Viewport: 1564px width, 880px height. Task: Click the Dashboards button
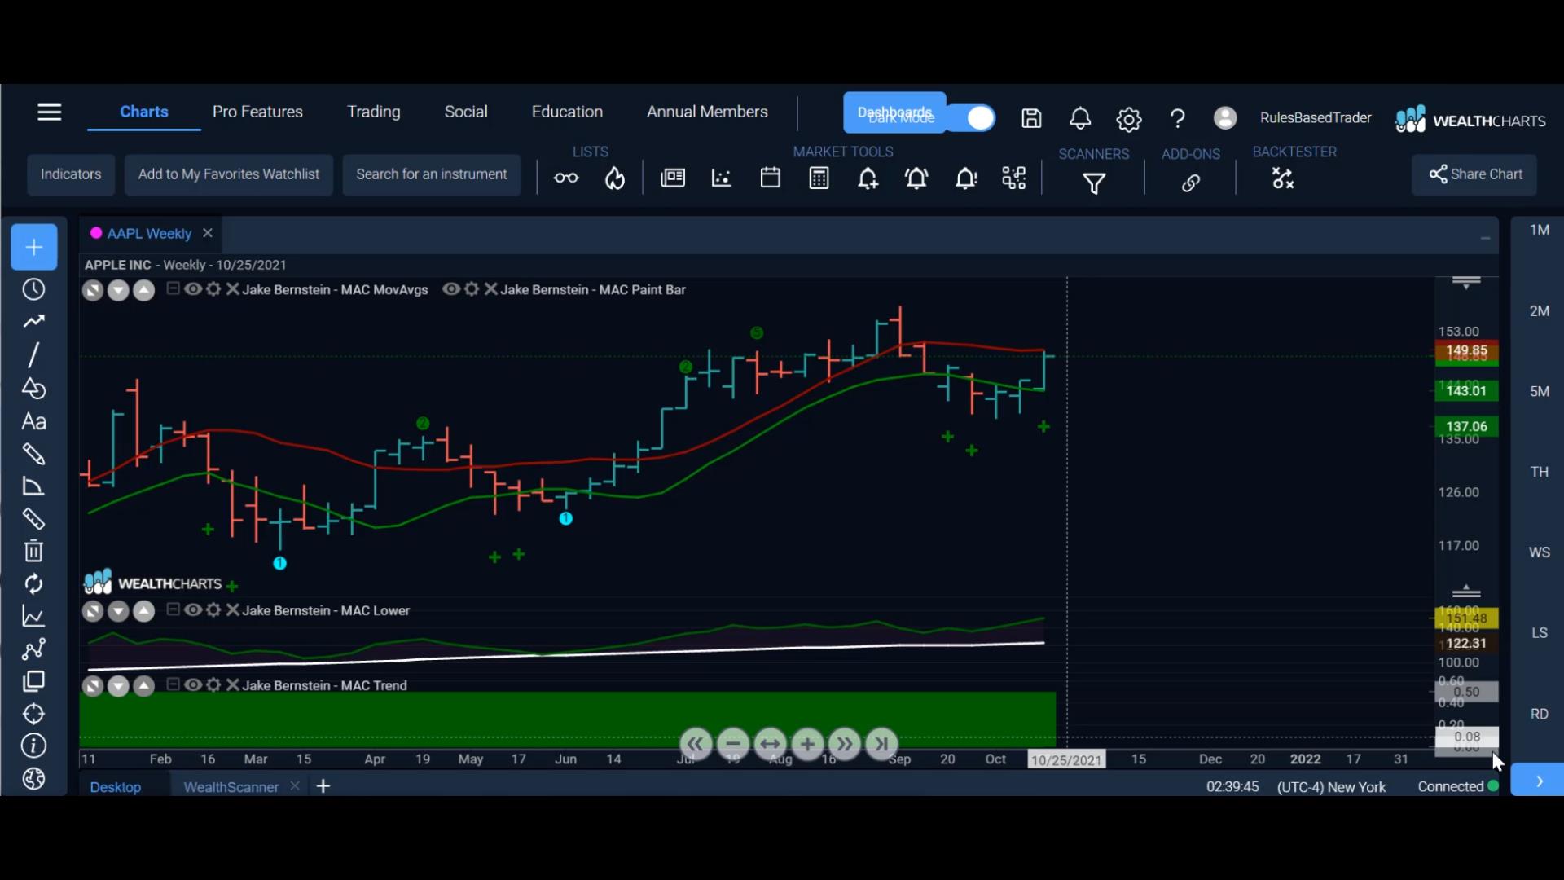894,112
